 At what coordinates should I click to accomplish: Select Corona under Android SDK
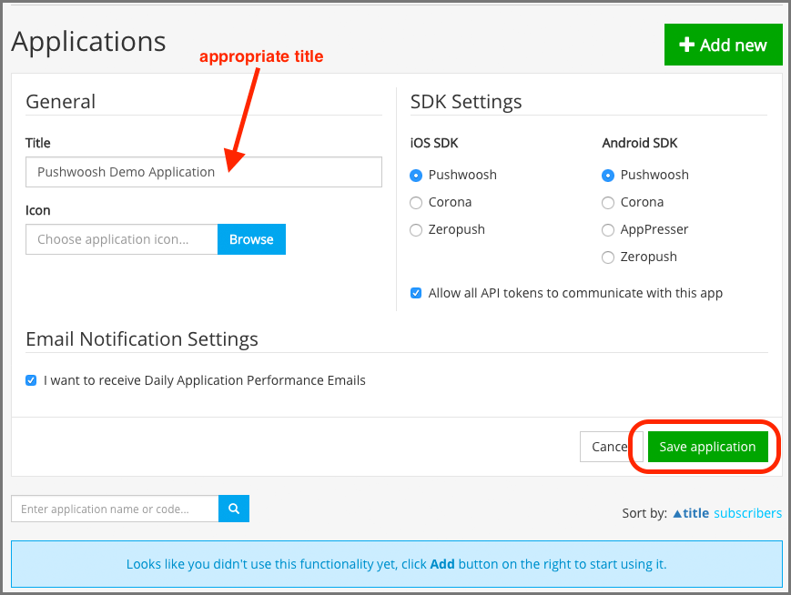608,203
